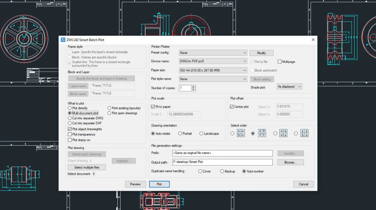Screen dimensions: 376x210
Task: Toggle the Block automatch checkbox
Action: coord(252,70)
